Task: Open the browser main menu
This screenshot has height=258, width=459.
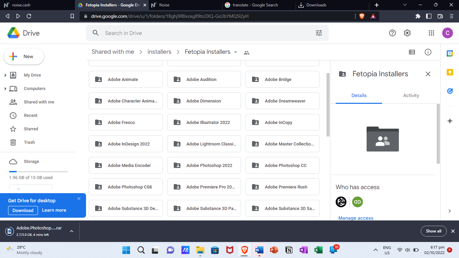Action: [451, 16]
